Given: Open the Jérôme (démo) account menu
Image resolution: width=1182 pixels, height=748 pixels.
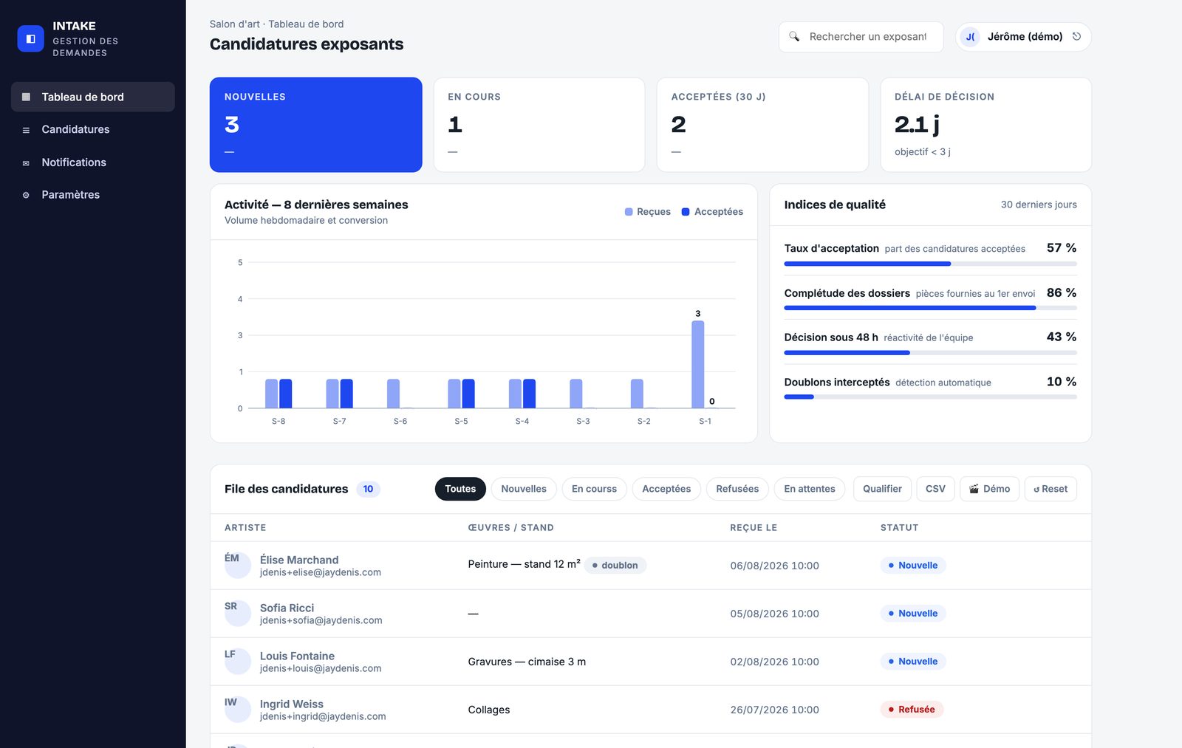Looking at the screenshot, I should tap(1023, 37).
